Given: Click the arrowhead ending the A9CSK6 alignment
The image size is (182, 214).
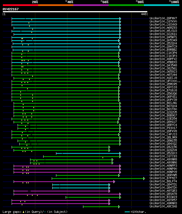Looking at the screenshot, I should pyautogui.click(x=119, y=207).
